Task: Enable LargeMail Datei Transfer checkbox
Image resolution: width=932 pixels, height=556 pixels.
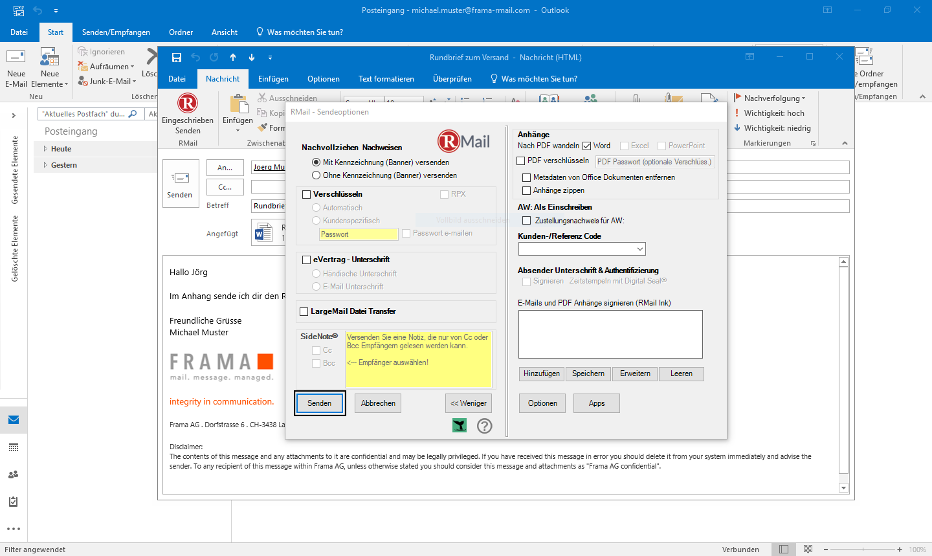Action: [304, 311]
